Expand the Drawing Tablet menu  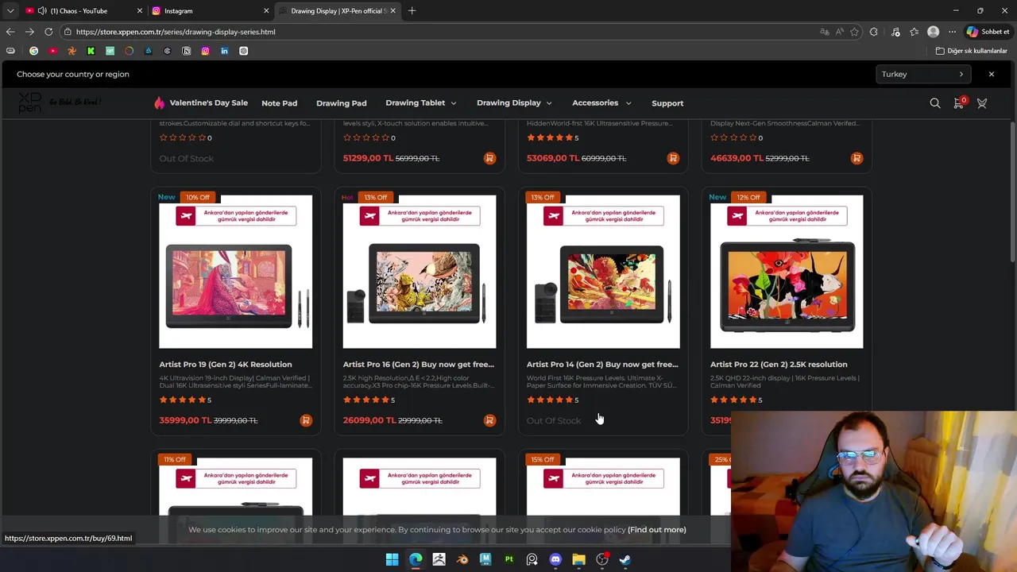tap(421, 102)
